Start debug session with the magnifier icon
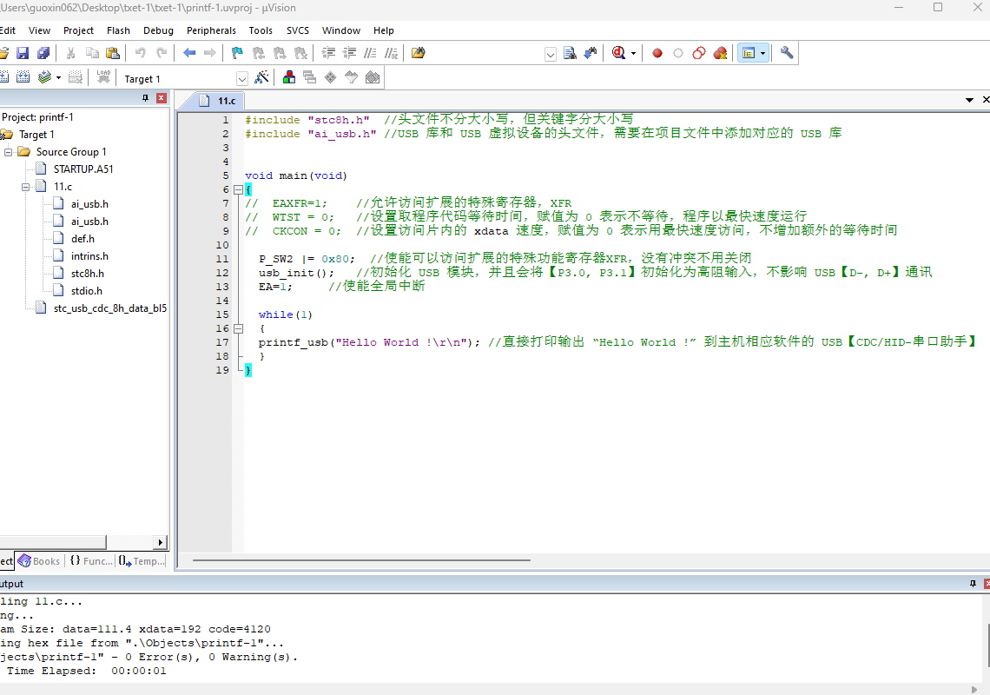Screen dimensions: 990x695 618,53
